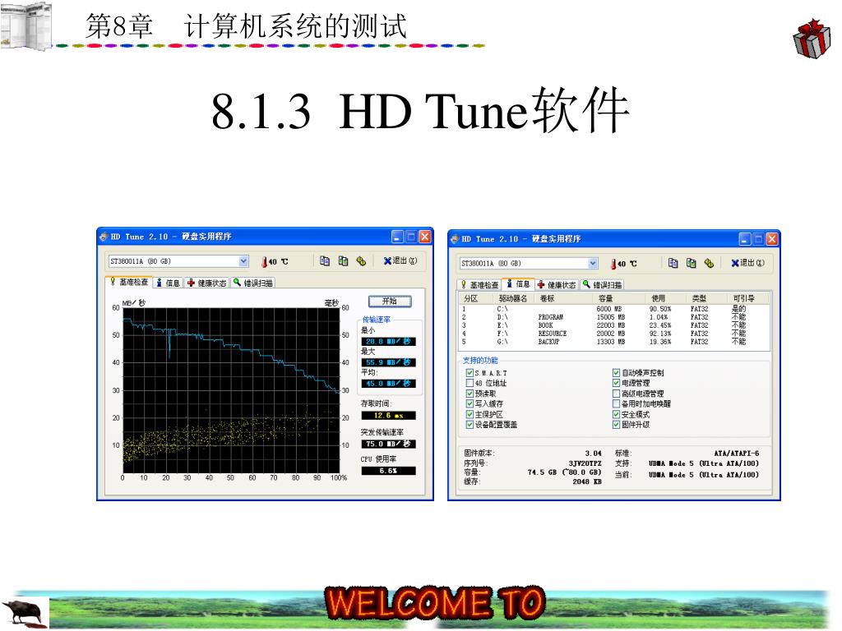Select BOOK volume label cell
The image size is (842, 631).
(x=546, y=325)
